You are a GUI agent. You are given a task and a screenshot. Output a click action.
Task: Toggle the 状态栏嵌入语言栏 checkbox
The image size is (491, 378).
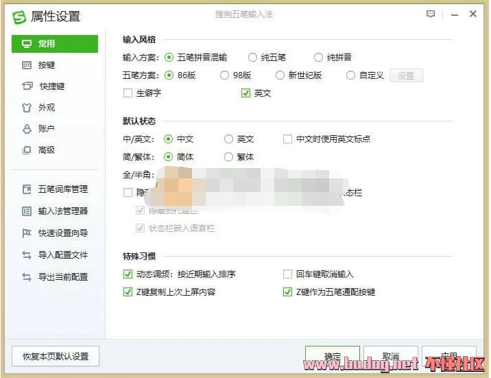coord(141,228)
